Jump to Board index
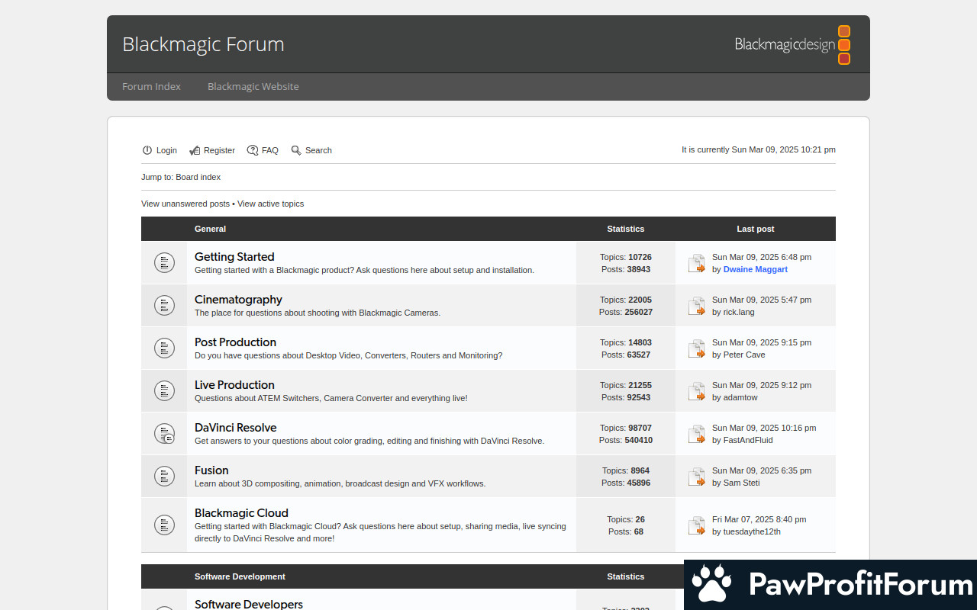Screen dimensions: 977x610 [198, 177]
